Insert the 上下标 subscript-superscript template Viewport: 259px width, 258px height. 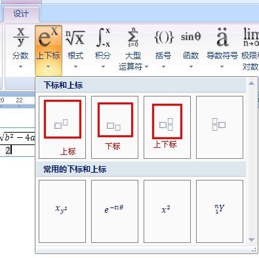[167, 127]
